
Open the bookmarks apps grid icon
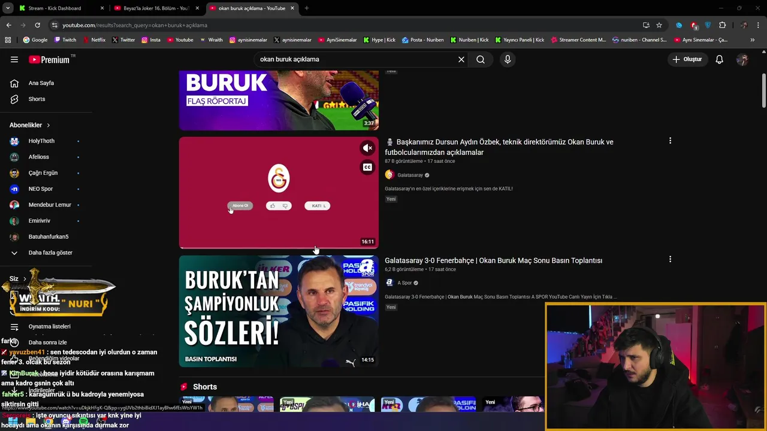coord(8,40)
